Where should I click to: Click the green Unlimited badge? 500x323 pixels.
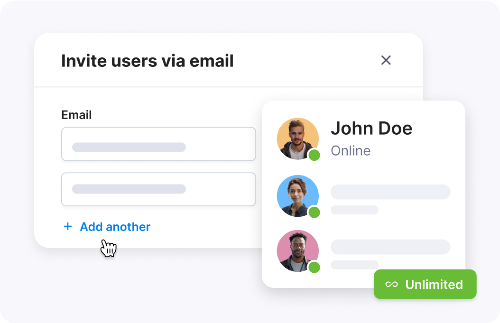tap(425, 284)
